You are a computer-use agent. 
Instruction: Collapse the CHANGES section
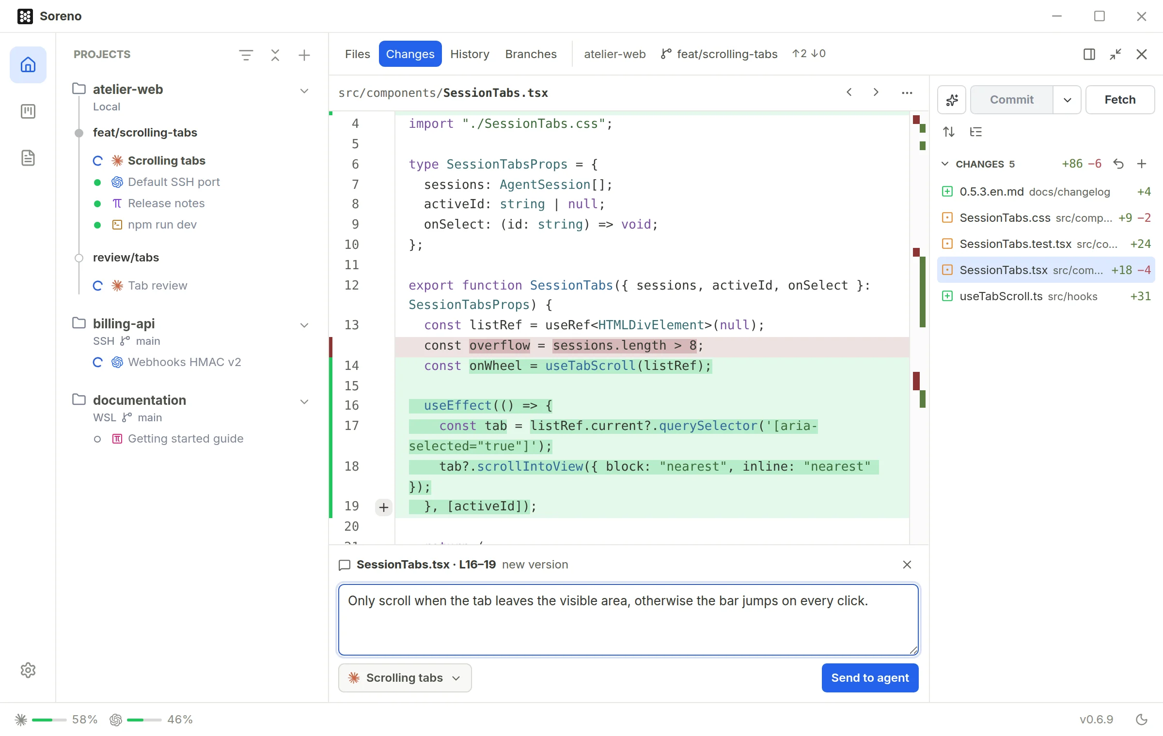point(945,164)
